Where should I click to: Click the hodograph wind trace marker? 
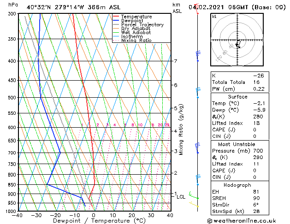coord(238,45)
